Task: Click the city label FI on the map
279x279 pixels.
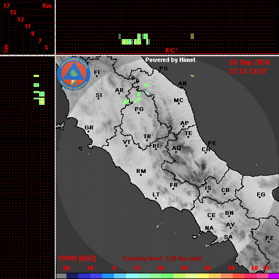Action: (x=97, y=72)
